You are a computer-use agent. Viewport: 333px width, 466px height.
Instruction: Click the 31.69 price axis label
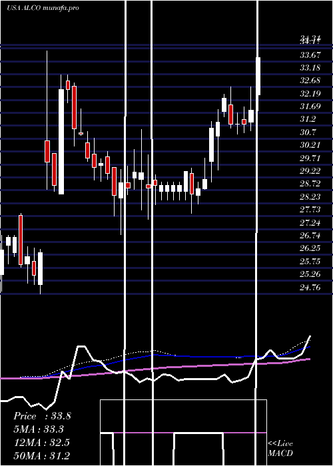coord(310,107)
